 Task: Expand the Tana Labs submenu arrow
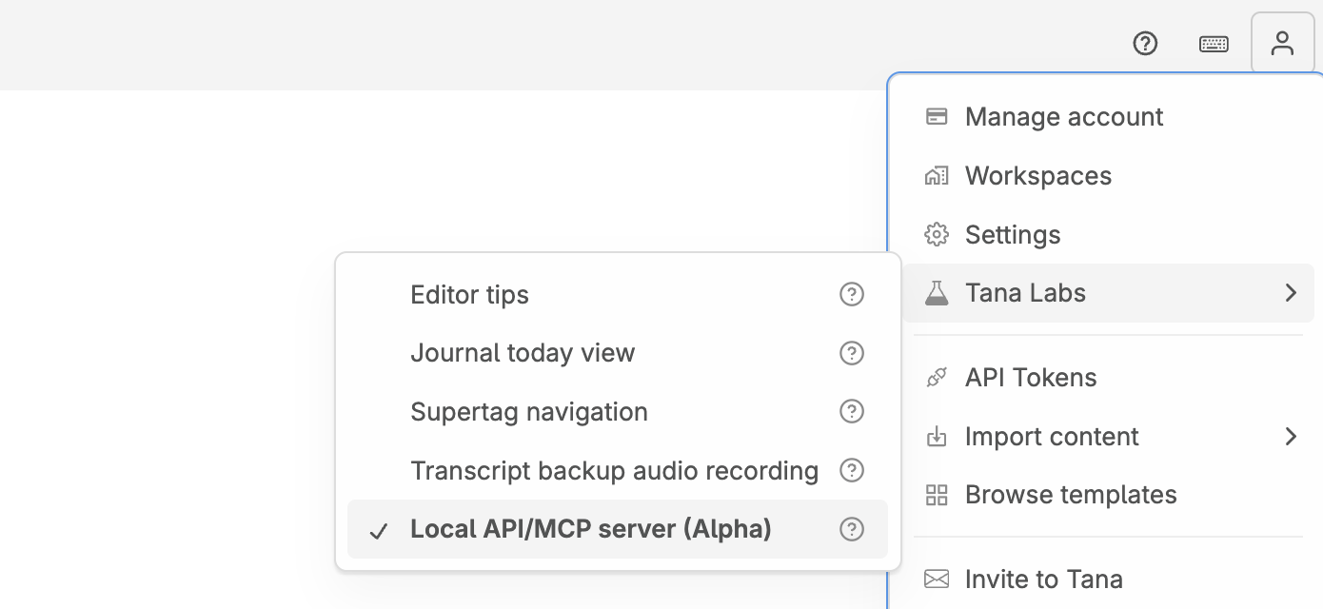click(x=1291, y=293)
